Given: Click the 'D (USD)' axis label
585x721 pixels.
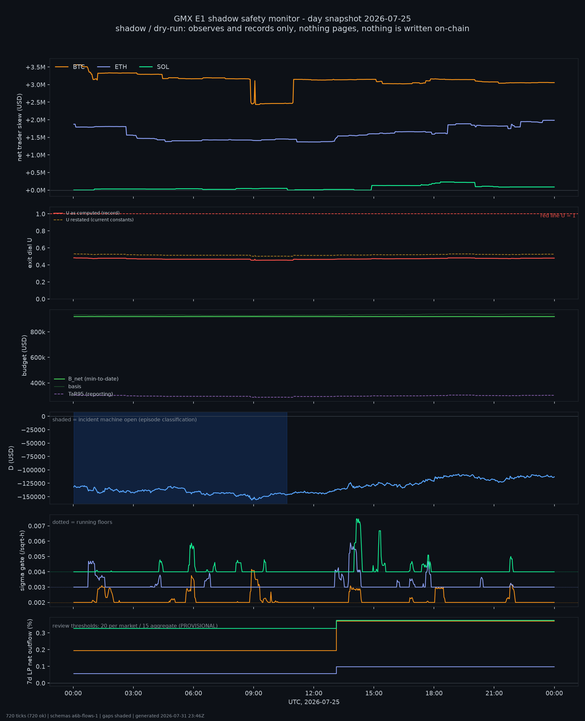Looking at the screenshot, I should point(11,458).
